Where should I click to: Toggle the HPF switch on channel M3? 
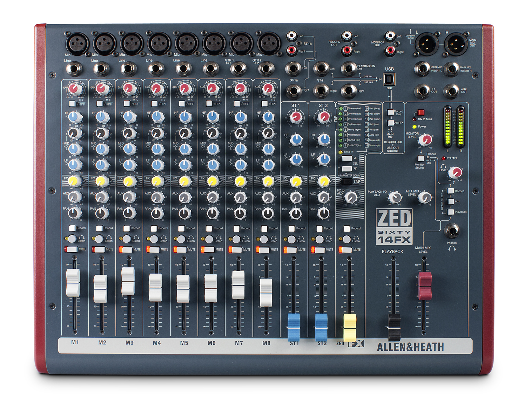pyautogui.click(x=127, y=104)
